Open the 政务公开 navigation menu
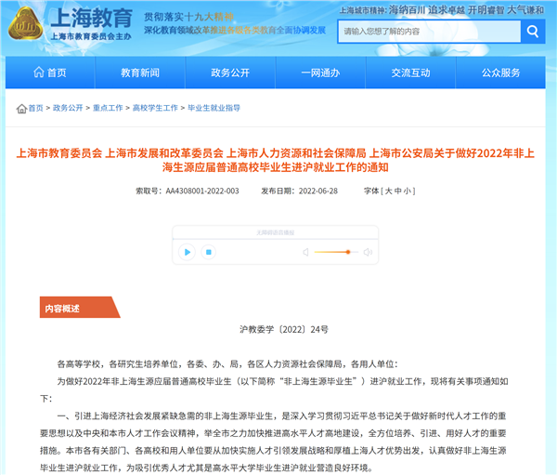 coord(230,73)
